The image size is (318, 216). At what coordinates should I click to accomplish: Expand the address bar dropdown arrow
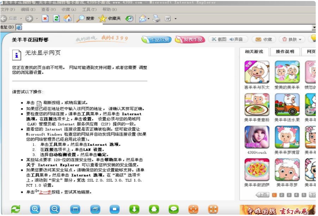314,27
